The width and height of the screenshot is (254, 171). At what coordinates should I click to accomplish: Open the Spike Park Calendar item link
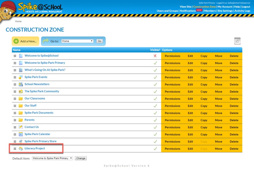click(37, 134)
